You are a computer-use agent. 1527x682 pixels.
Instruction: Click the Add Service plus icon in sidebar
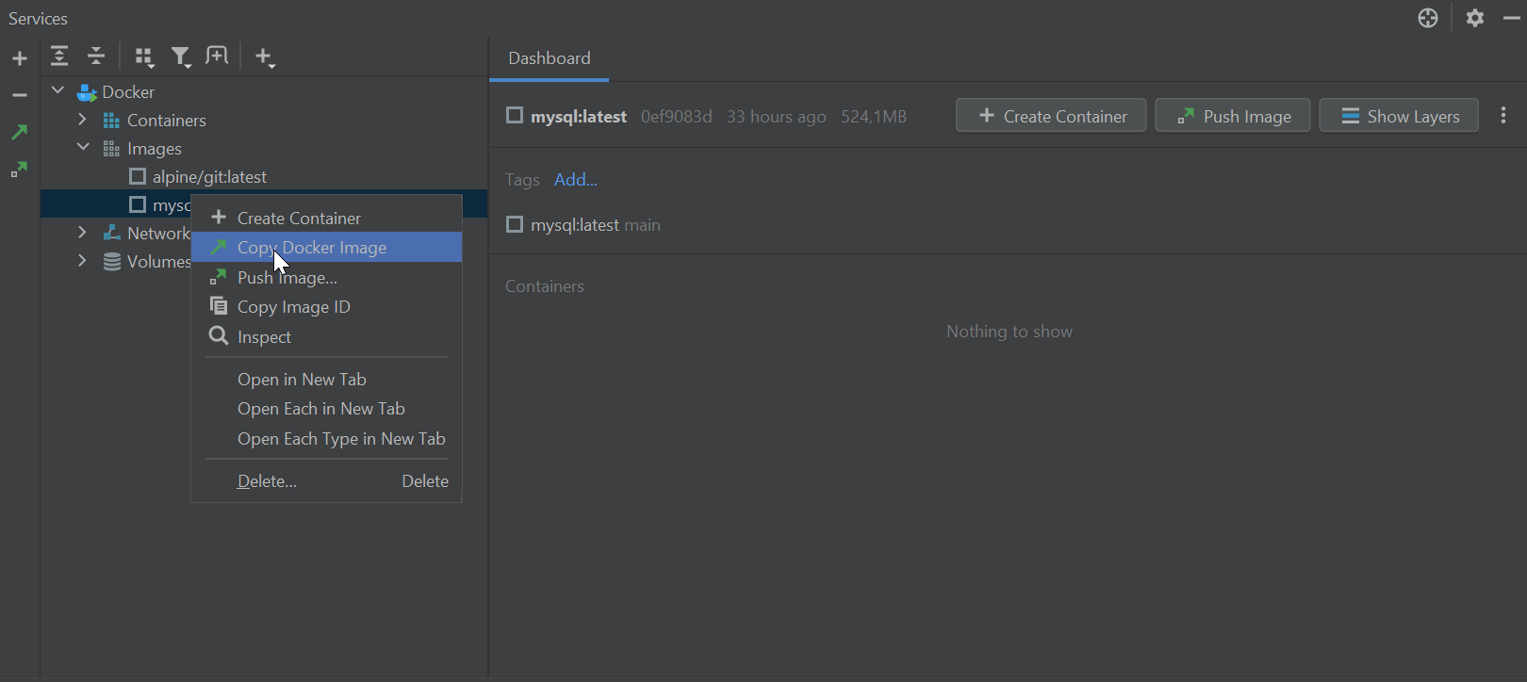(20, 58)
